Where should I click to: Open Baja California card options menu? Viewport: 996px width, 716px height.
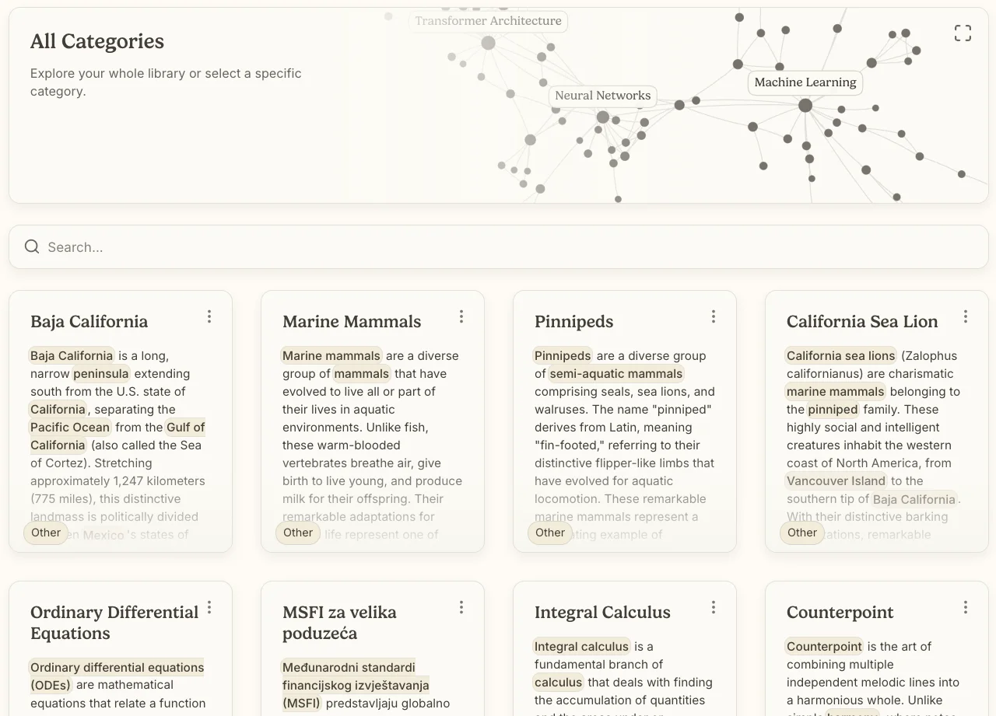209,316
